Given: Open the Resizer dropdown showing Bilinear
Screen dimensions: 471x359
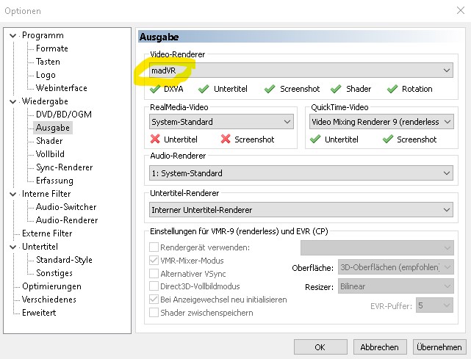Looking at the screenshot, I should [x=396, y=286].
